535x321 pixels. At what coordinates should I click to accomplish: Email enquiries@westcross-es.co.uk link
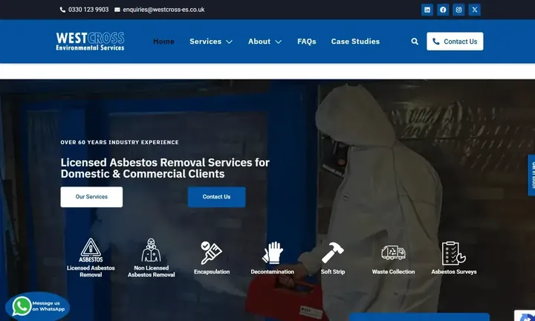tap(163, 10)
